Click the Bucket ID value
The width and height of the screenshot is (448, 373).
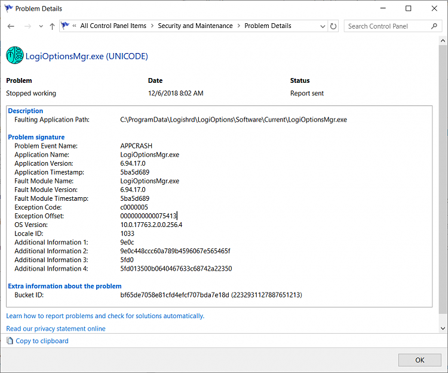tap(211, 295)
